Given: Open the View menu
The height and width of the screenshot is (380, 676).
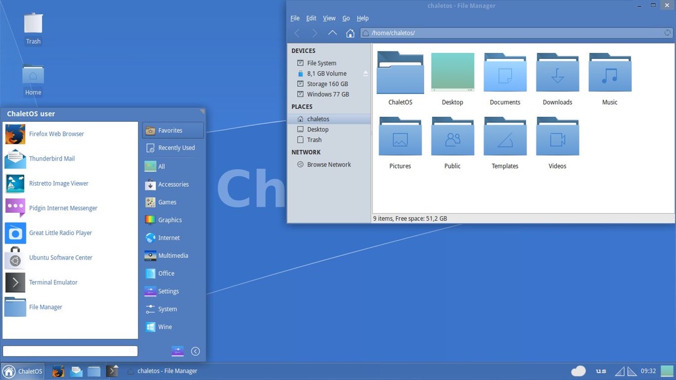Looking at the screenshot, I should (x=329, y=18).
